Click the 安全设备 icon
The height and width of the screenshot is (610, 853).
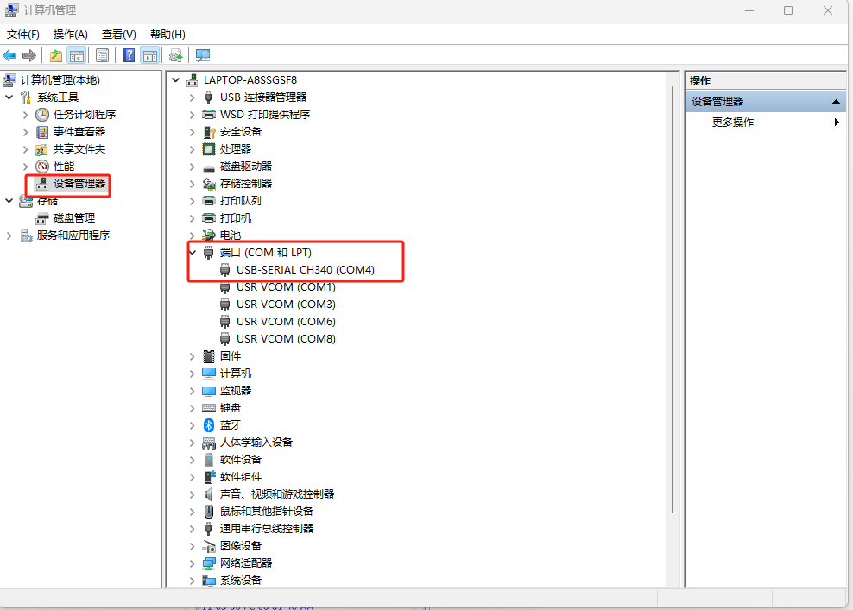click(209, 132)
